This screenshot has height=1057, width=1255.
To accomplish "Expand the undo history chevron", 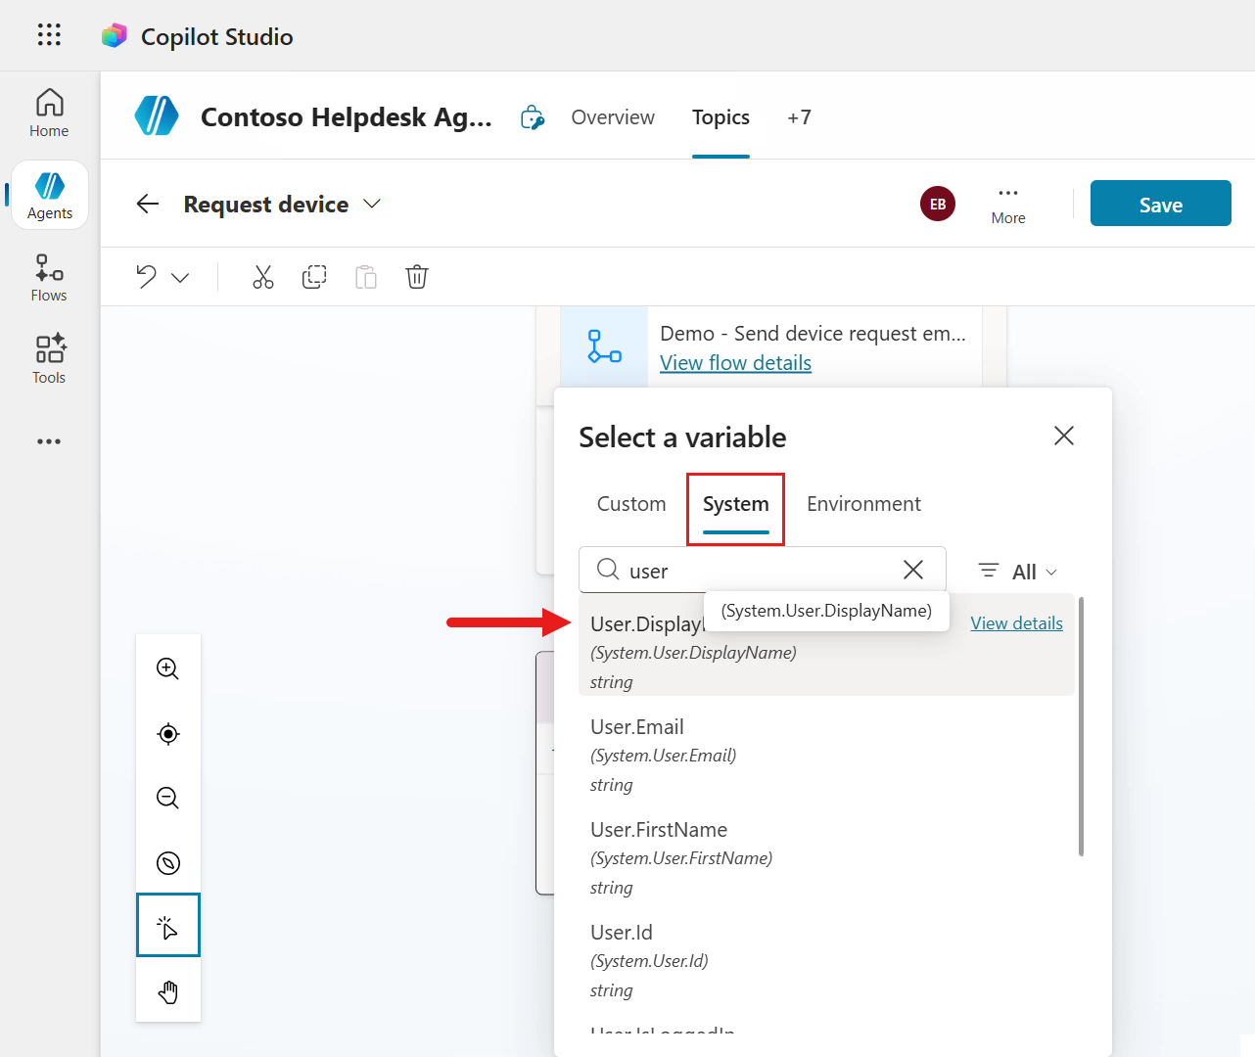I will (180, 277).
